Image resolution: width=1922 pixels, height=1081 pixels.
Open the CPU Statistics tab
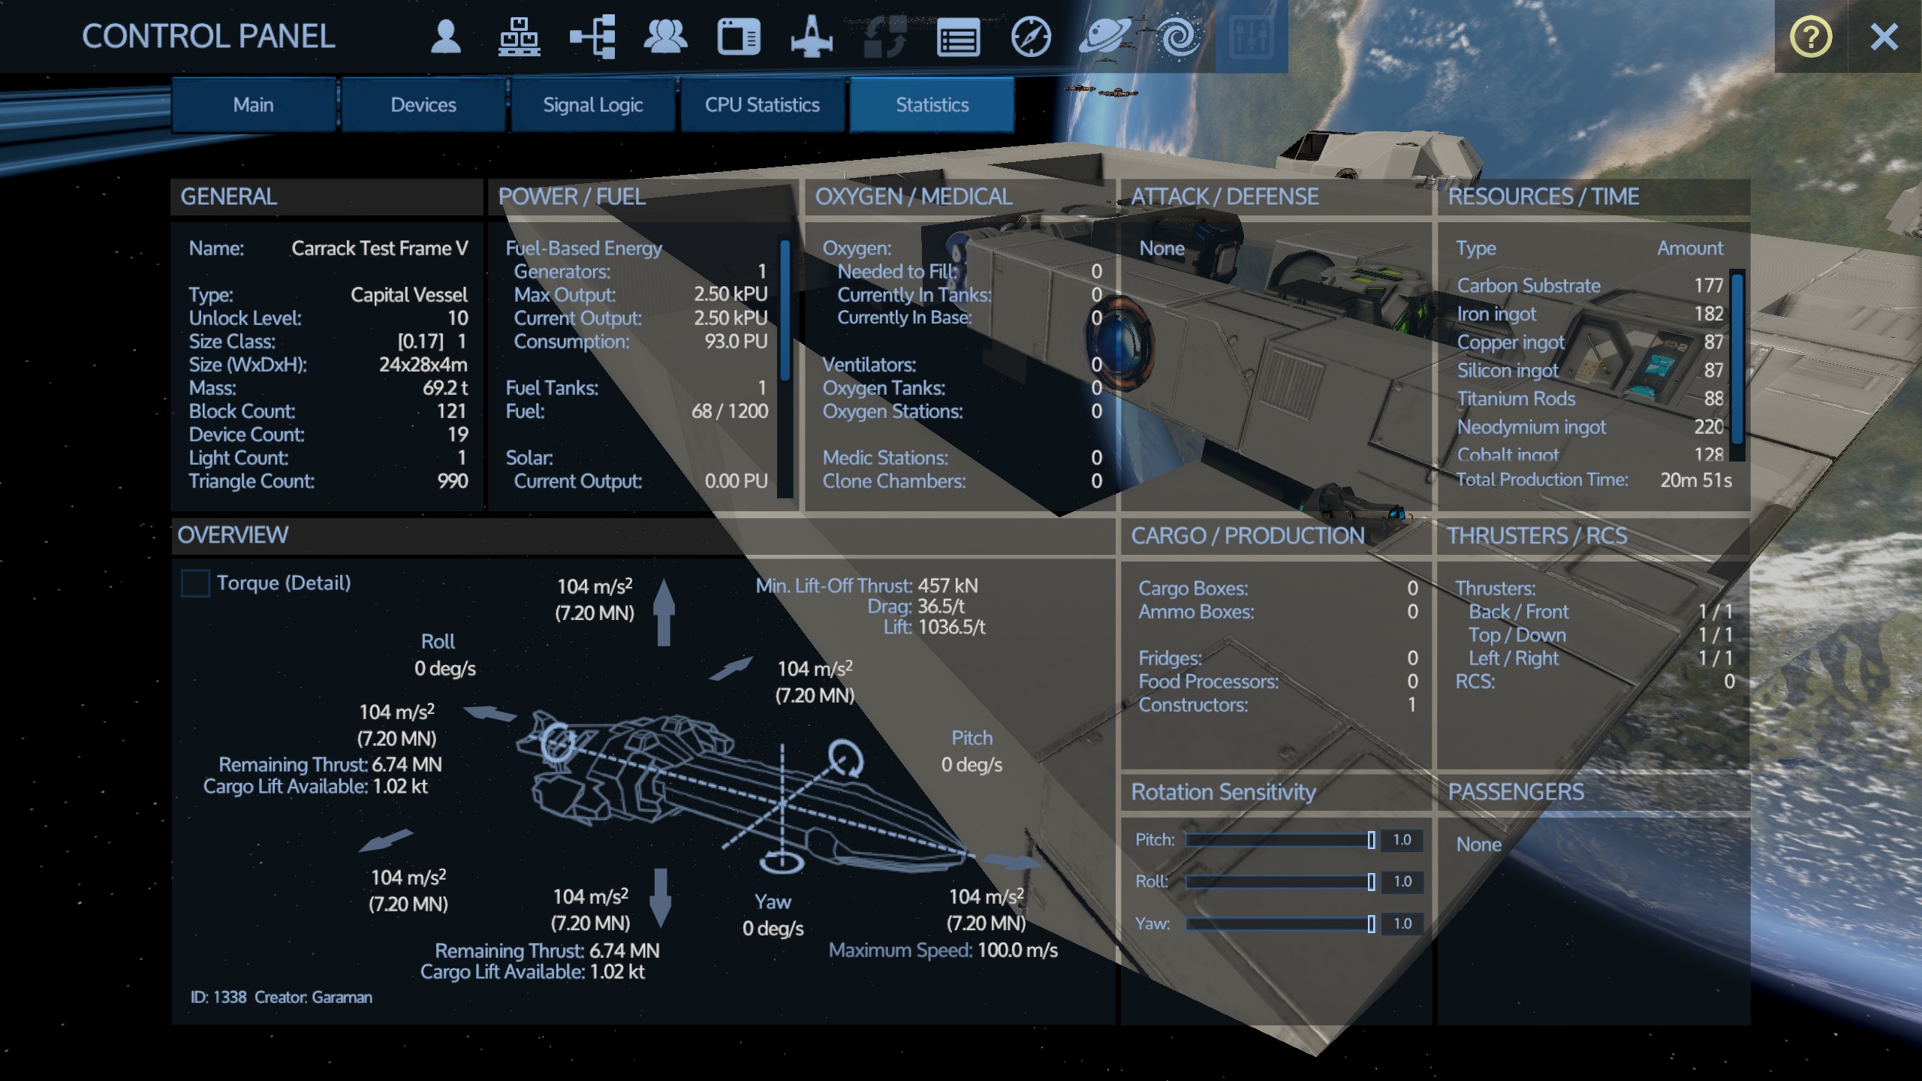[762, 104]
